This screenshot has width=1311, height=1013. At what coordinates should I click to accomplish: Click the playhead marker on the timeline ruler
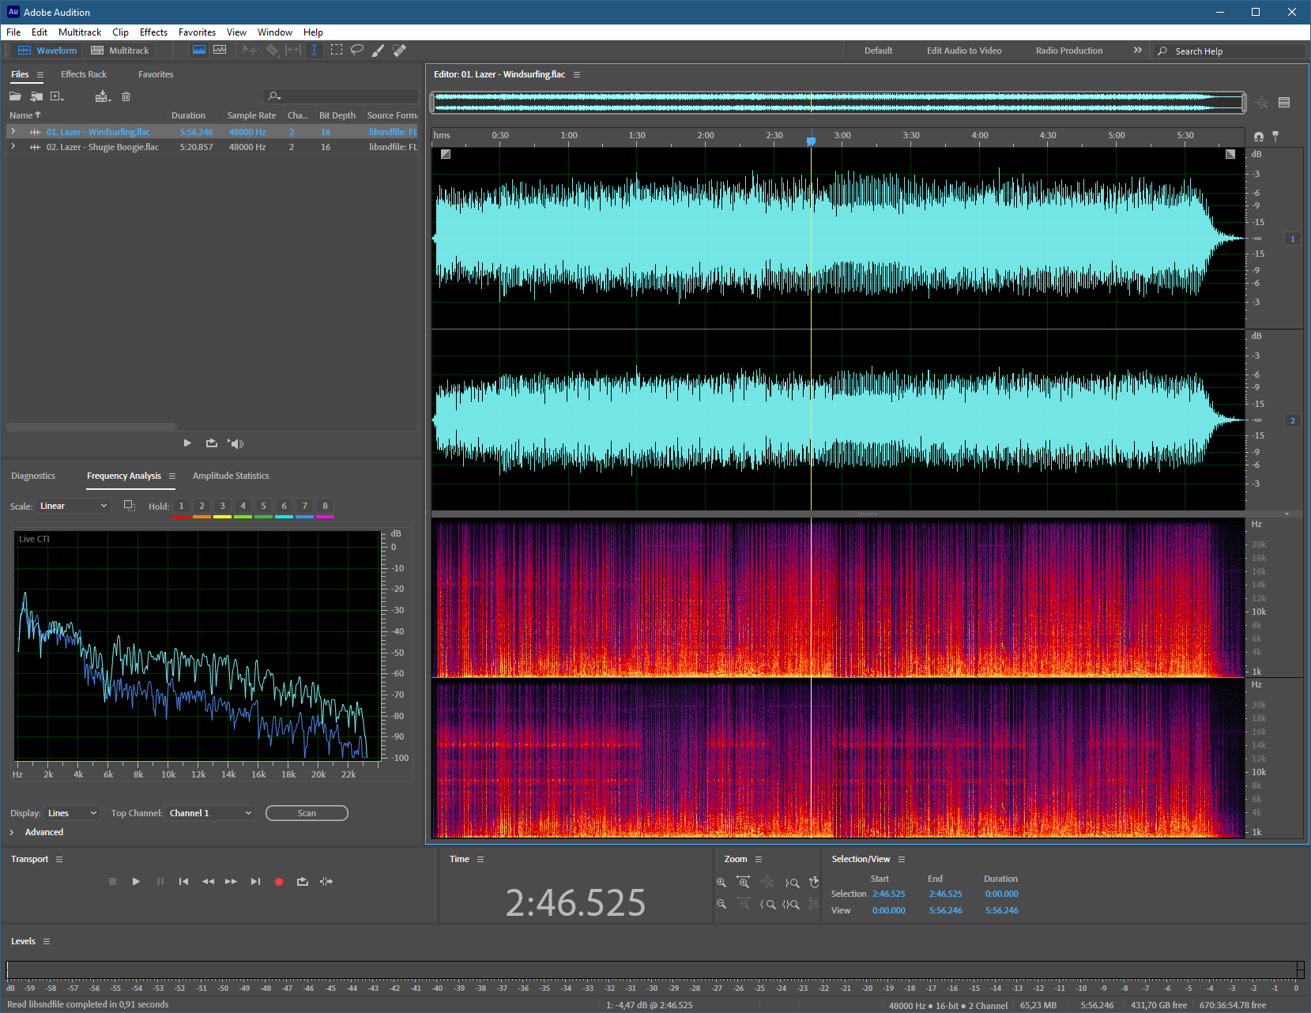[x=811, y=141]
